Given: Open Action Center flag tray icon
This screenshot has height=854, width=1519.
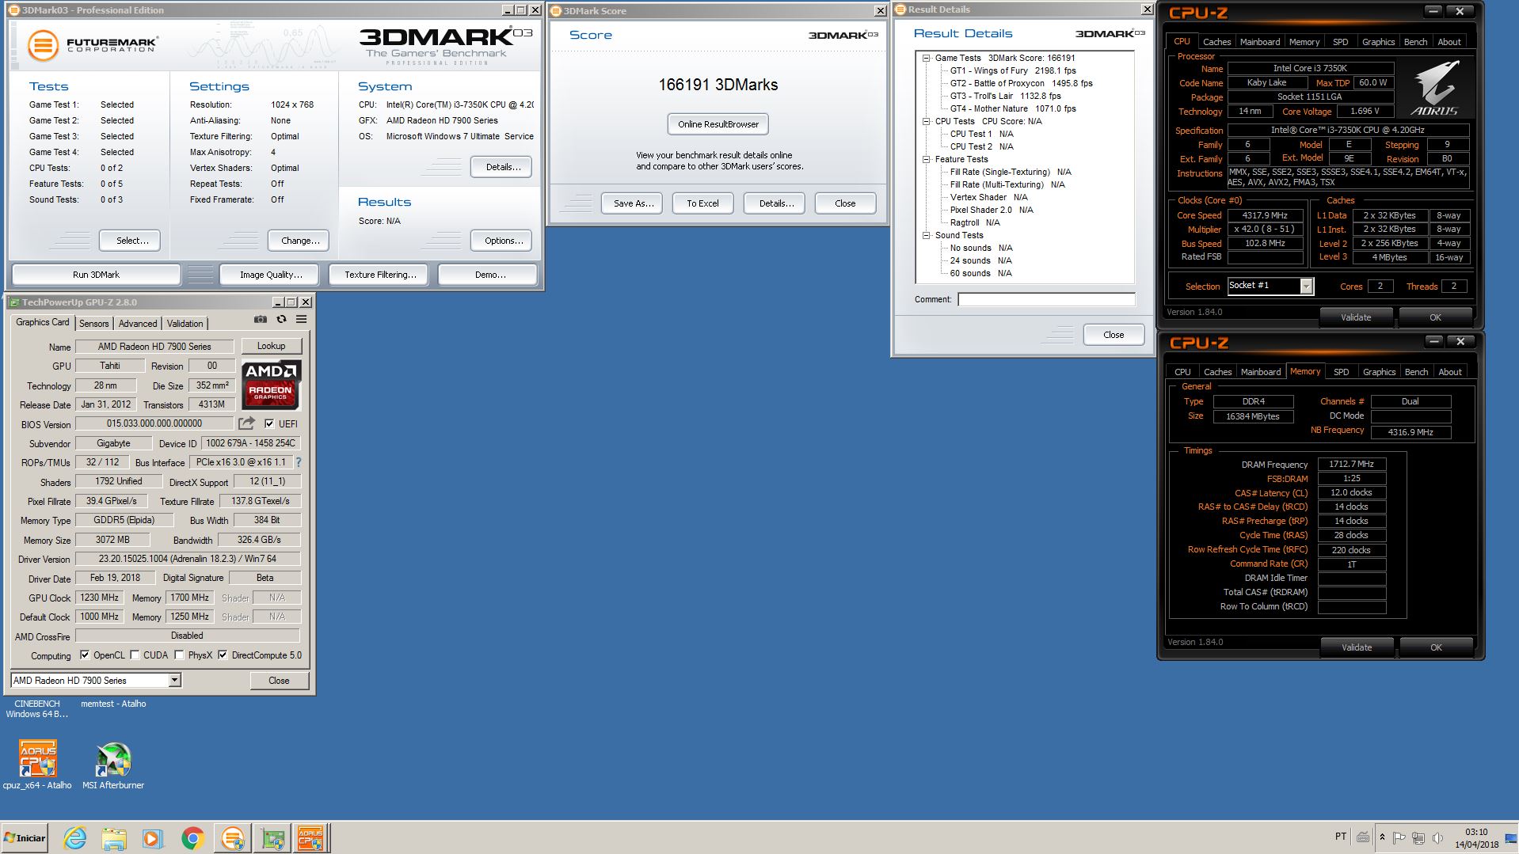Looking at the screenshot, I should point(1399,837).
